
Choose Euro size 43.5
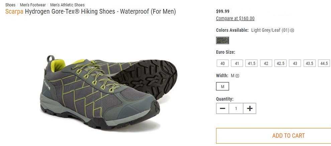(x=310, y=63)
